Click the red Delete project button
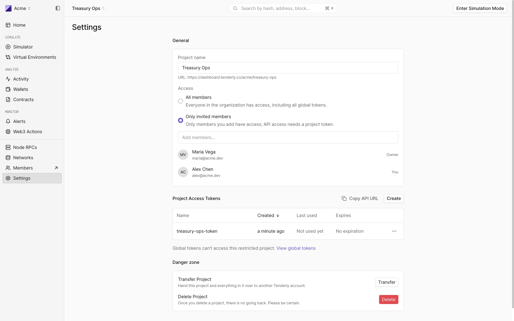The width and height of the screenshot is (514, 321). (389, 299)
